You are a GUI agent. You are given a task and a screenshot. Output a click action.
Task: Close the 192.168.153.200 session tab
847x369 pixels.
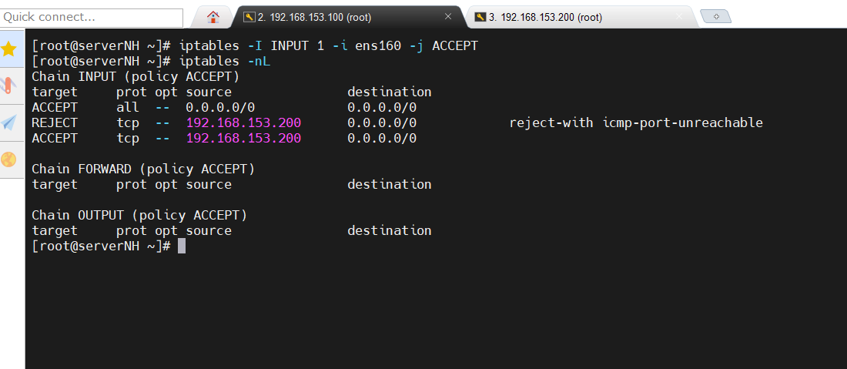679,17
